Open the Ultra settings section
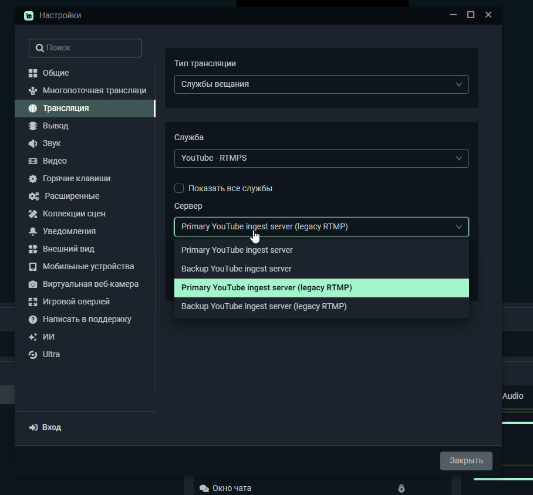The image size is (533, 495). click(85, 355)
